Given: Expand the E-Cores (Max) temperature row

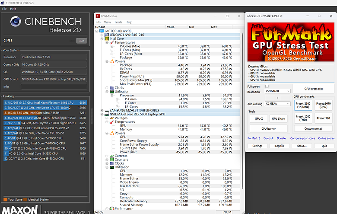Looking at the screenshot, I should coord(112,50).
